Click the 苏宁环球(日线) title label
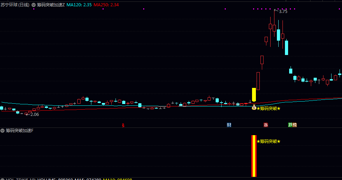The height and width of the screenshot is (180, 342). click(15, 5)
